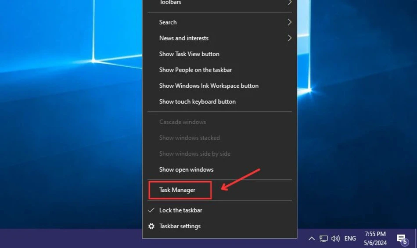Screen dimensions: 417x248
Task: Select the greyed Show windows stacked entry
Action: click(219, 138)
